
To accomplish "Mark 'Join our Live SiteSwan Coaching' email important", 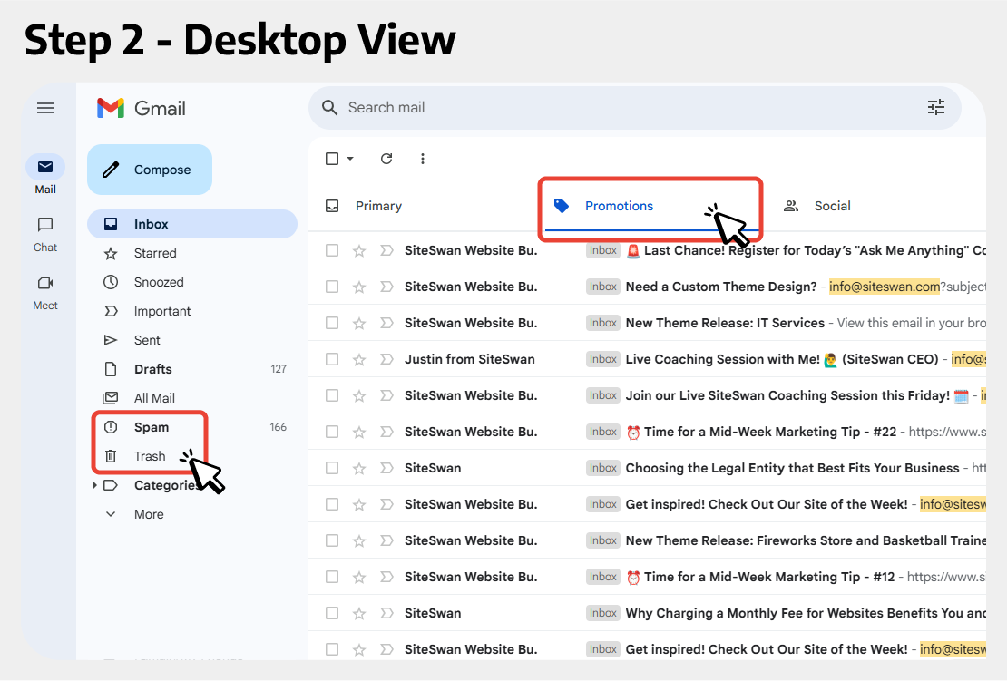I will coord(386,395).
